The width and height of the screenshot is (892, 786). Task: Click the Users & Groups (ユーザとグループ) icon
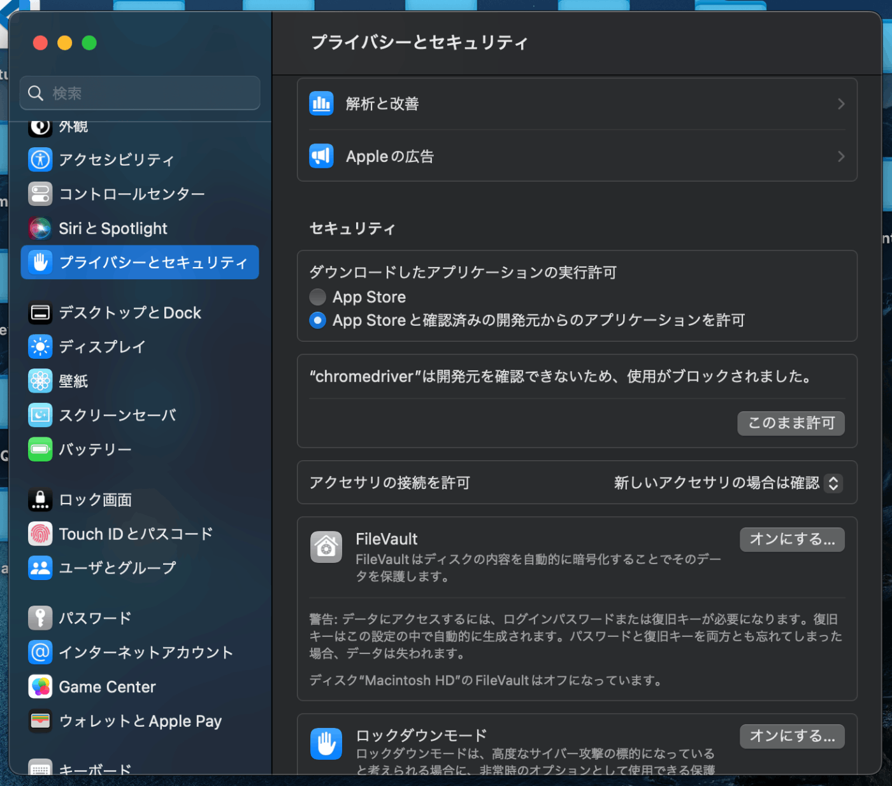[x=40, y=568]
